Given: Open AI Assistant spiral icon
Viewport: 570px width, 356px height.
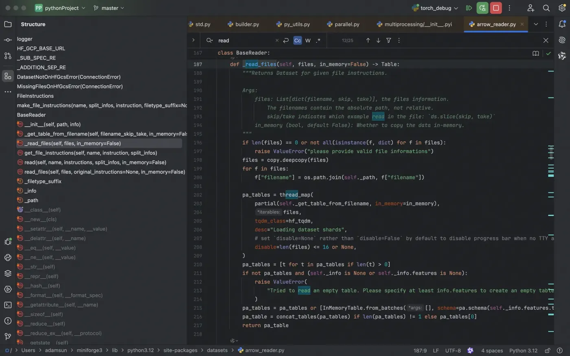Looking at the screenshot, I should coord(562,40).
